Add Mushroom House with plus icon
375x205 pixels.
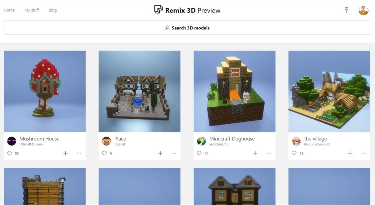point(65,153)
